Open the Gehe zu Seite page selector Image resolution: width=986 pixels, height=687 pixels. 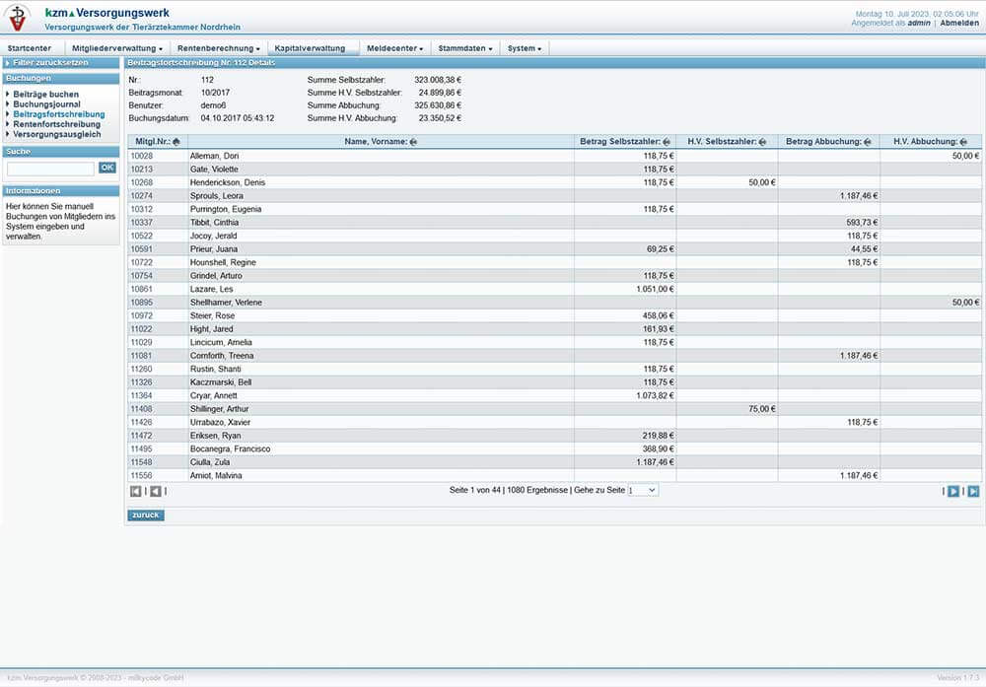pyautogui.click(x=643, y=490)
